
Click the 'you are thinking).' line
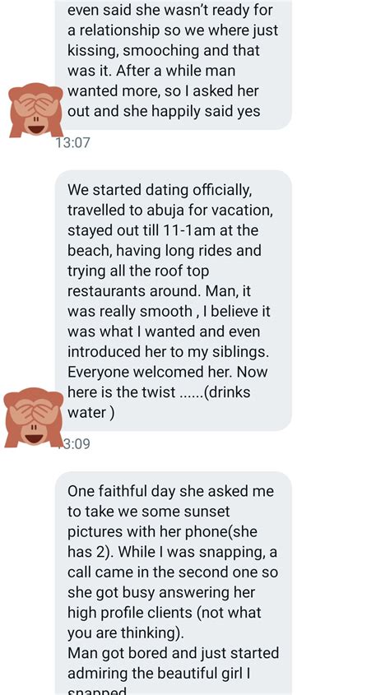pos(125,633)
